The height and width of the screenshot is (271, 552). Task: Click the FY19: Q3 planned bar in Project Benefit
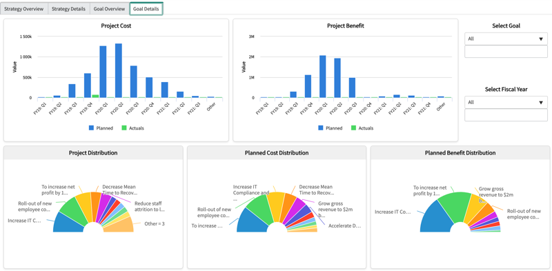click(293, 94)
